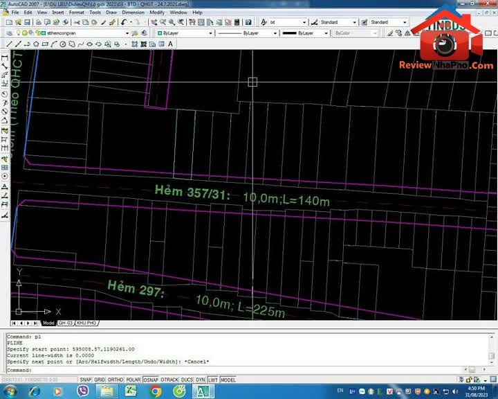
Task: Toggle DUCS in status bar
Action: click(x=187, y=380)
